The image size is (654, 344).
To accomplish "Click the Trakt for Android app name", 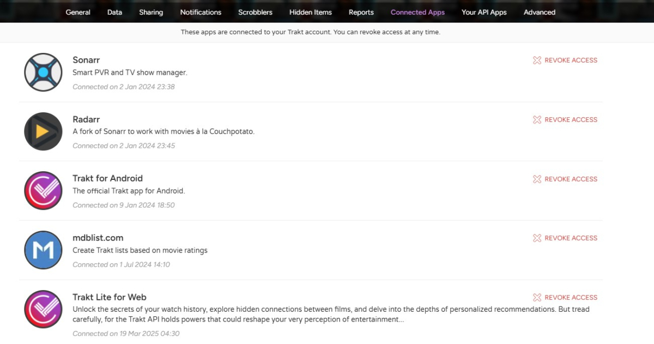I will point(107,178).
